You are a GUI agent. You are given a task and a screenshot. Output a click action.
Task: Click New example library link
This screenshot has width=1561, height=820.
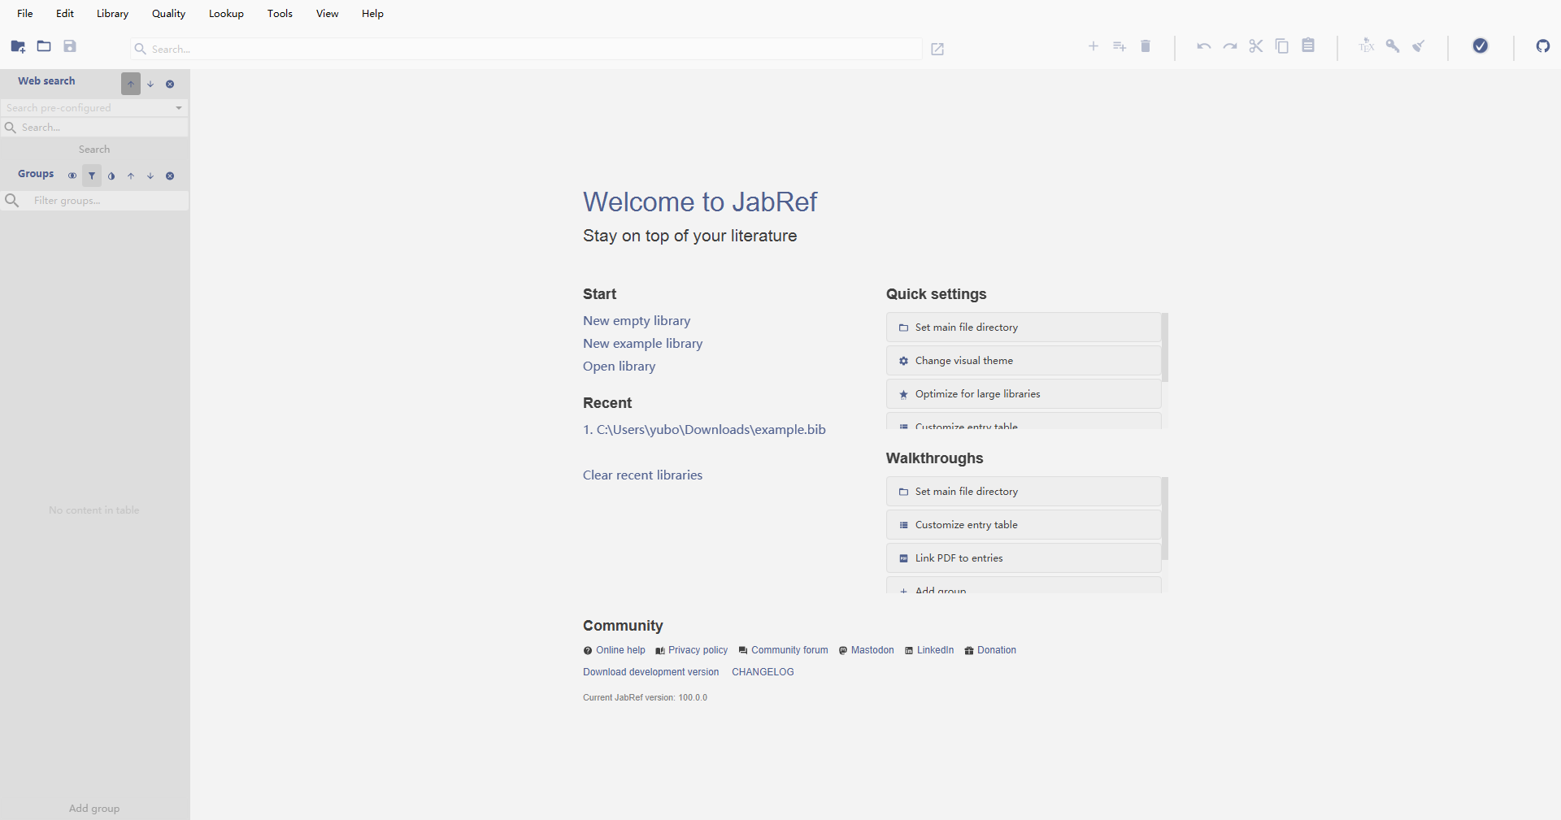click(x=643, y=344)
